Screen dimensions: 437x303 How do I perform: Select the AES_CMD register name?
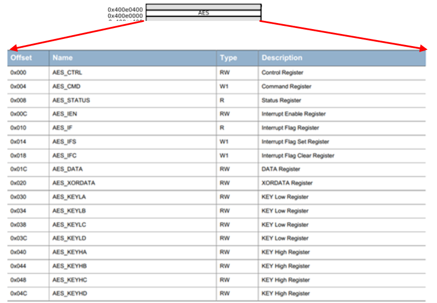(66, 86)
